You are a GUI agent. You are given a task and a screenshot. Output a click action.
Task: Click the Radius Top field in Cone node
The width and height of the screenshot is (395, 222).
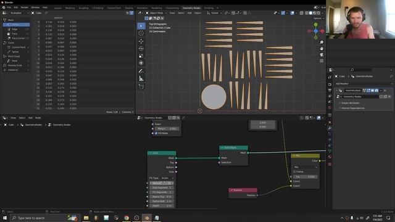pyautogui.click(x=162, y=197)
